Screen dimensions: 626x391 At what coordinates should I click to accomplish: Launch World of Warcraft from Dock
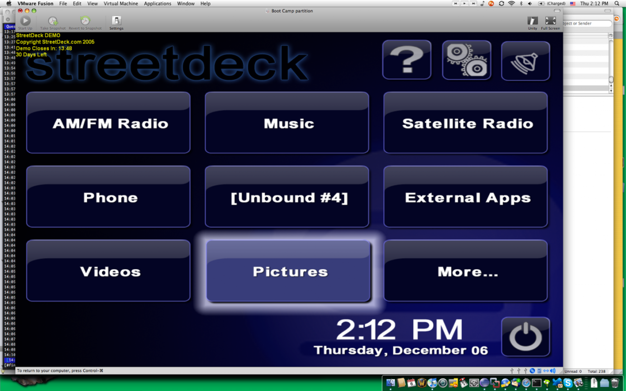tap(422, 383)
